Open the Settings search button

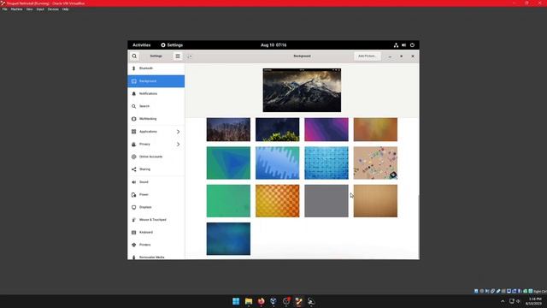(x=134, y=56)
